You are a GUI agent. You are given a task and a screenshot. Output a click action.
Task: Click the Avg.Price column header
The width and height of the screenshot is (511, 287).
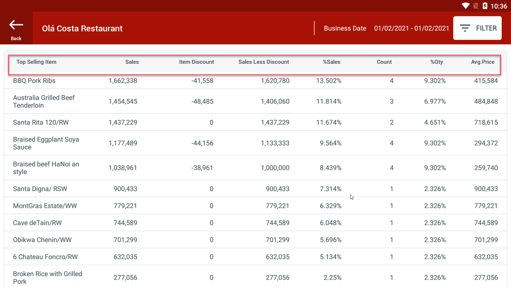[482, 62]
